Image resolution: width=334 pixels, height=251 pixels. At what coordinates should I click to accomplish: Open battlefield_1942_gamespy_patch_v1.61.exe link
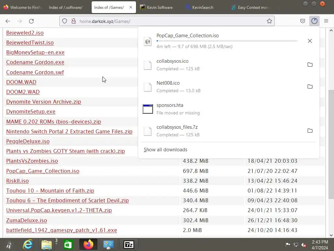62,230
